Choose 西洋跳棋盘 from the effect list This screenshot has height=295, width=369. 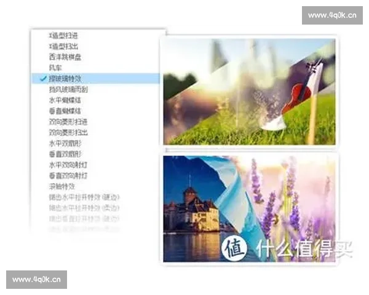pyautogui.click(x=65, y=57)
